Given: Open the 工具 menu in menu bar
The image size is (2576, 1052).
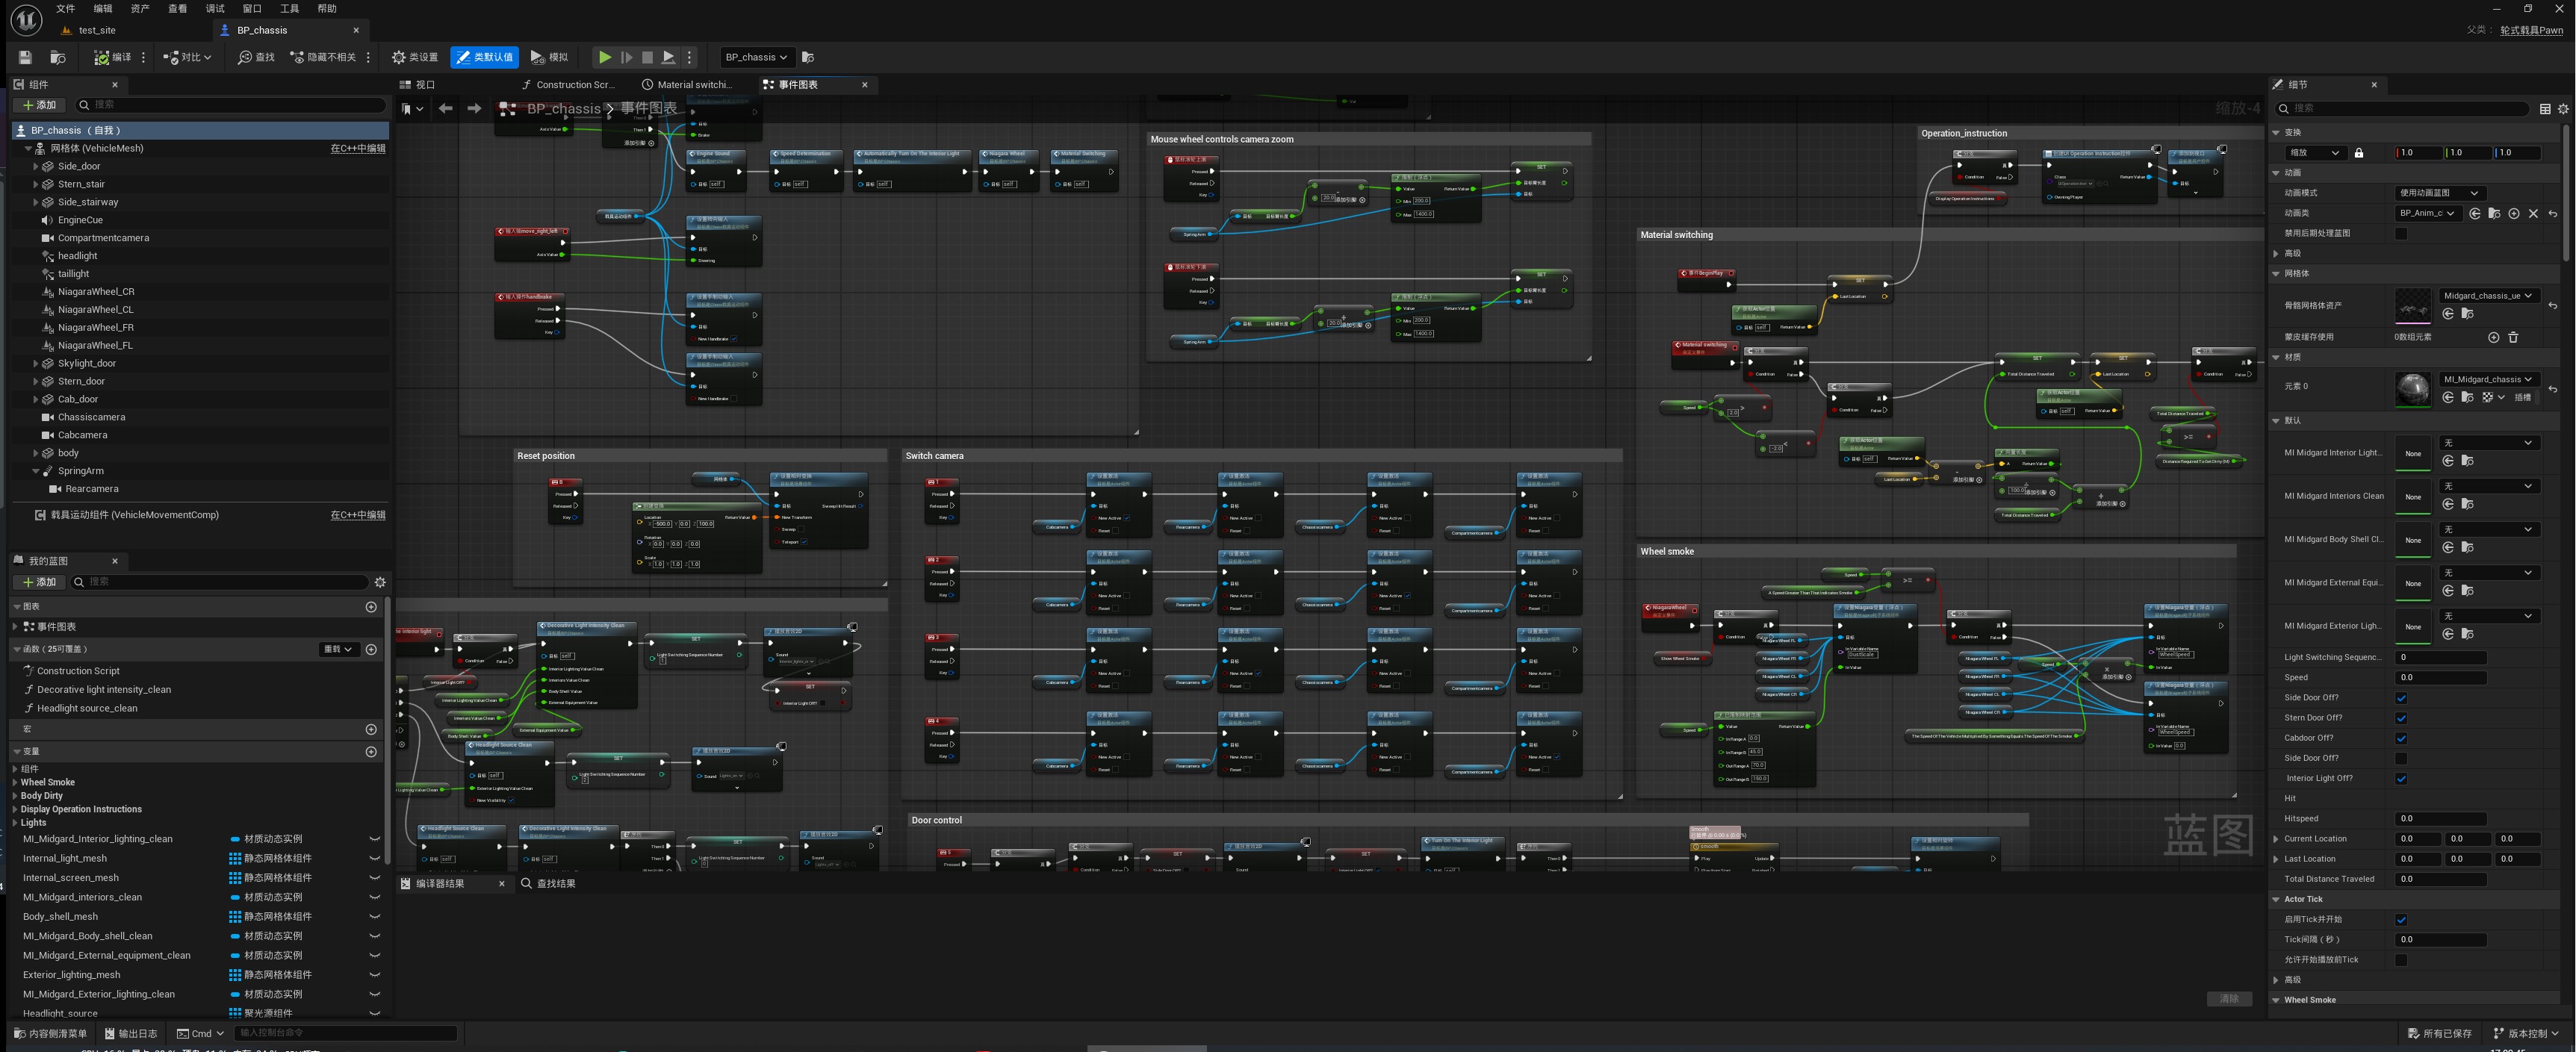Looking at the screenshot, I should [289, 8].
